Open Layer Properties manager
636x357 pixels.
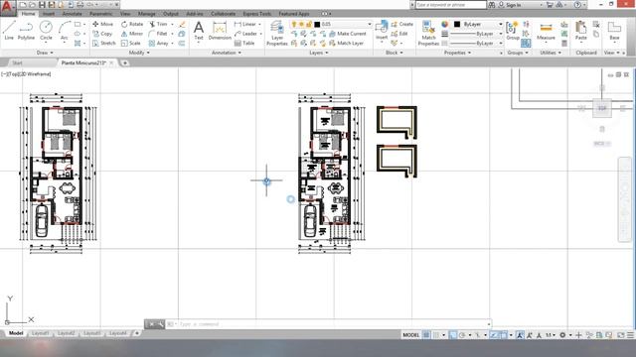[277, 33]
